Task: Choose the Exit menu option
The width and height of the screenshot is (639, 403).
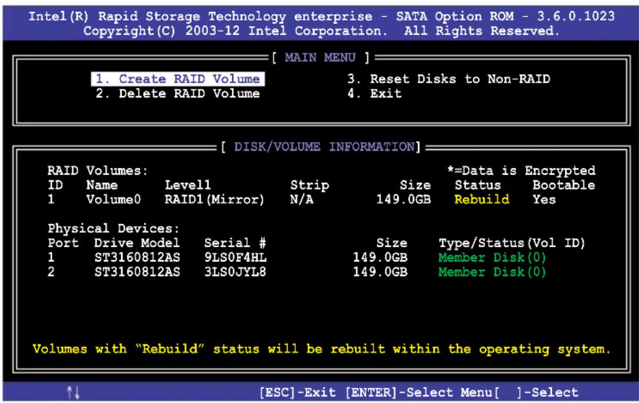Action: pos(374,93)
